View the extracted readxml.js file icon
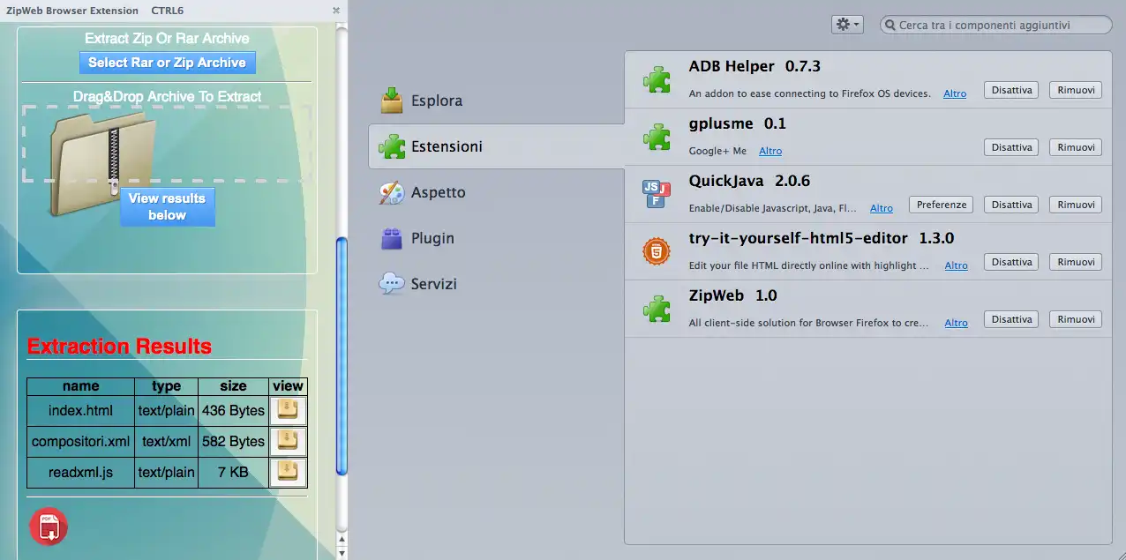The height and width of the screenshot is (560, 1126). click(x=288, y=472)
